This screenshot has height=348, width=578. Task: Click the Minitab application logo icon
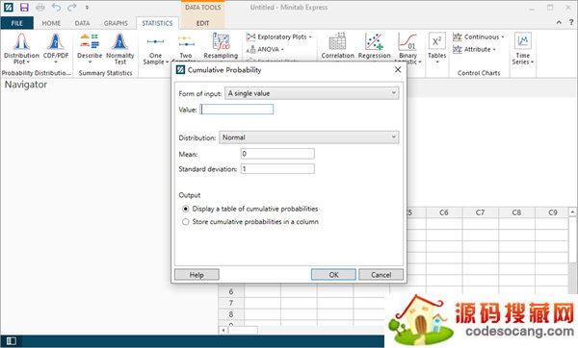(x=8, y=7)
